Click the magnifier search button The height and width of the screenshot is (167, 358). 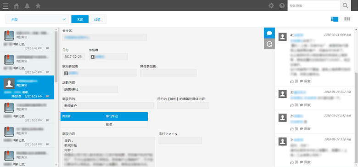pyautogui.click(x=345, y=6)
